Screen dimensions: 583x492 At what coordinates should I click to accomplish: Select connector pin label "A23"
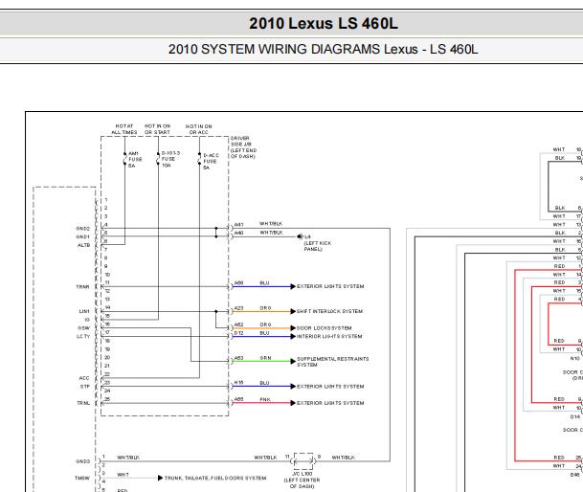pos(238,308)
